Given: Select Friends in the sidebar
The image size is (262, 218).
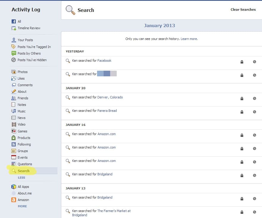Looking at the screenshot, I should click(x=20, y=98).
